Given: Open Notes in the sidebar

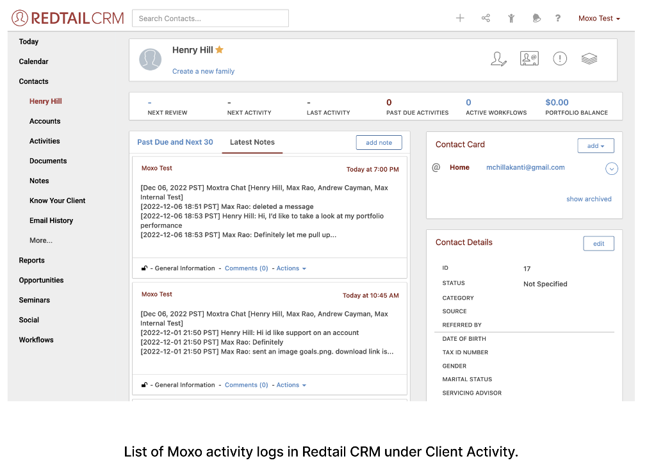Looking at the screenshot, I should (39, 181).
